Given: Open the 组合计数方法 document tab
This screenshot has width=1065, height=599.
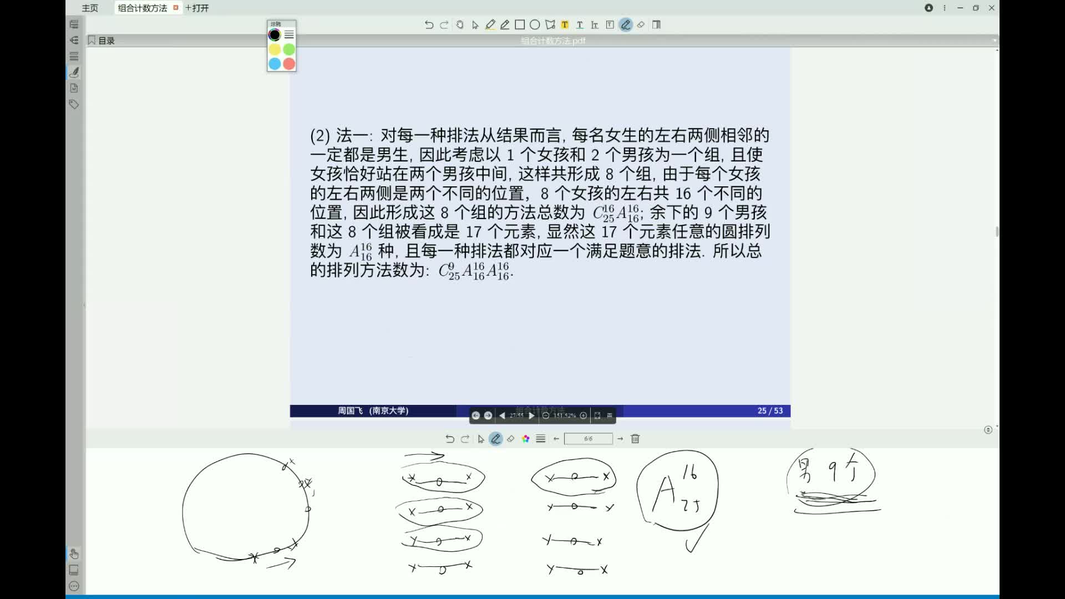Looking at the screenshot, I should coord(143,8).
